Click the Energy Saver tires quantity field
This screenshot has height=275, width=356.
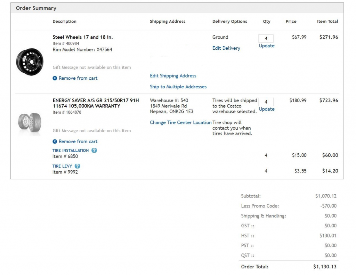click(x=266, y=102)
